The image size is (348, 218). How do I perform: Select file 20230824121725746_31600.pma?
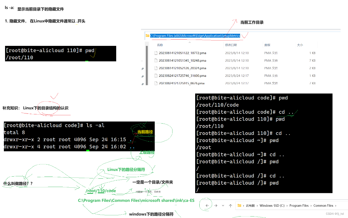pyautogui.click(x=182, y=76)
